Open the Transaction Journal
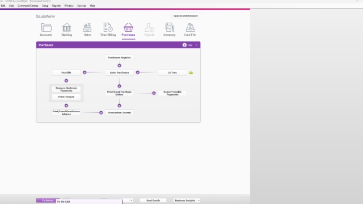Screen dimensions: 363x204 120,113
